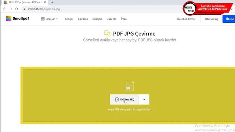
Task: Click the padlock site security icon
Action: [25, 9]
